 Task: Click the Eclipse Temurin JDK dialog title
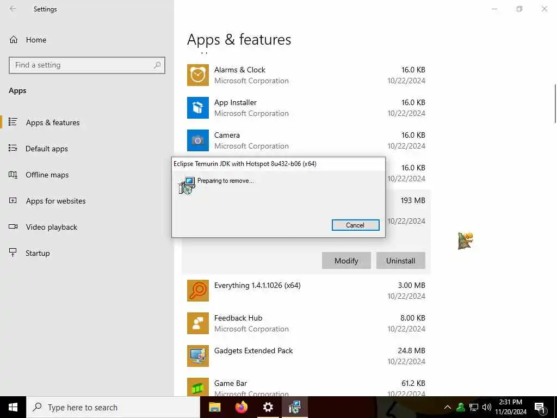(245, 163)
